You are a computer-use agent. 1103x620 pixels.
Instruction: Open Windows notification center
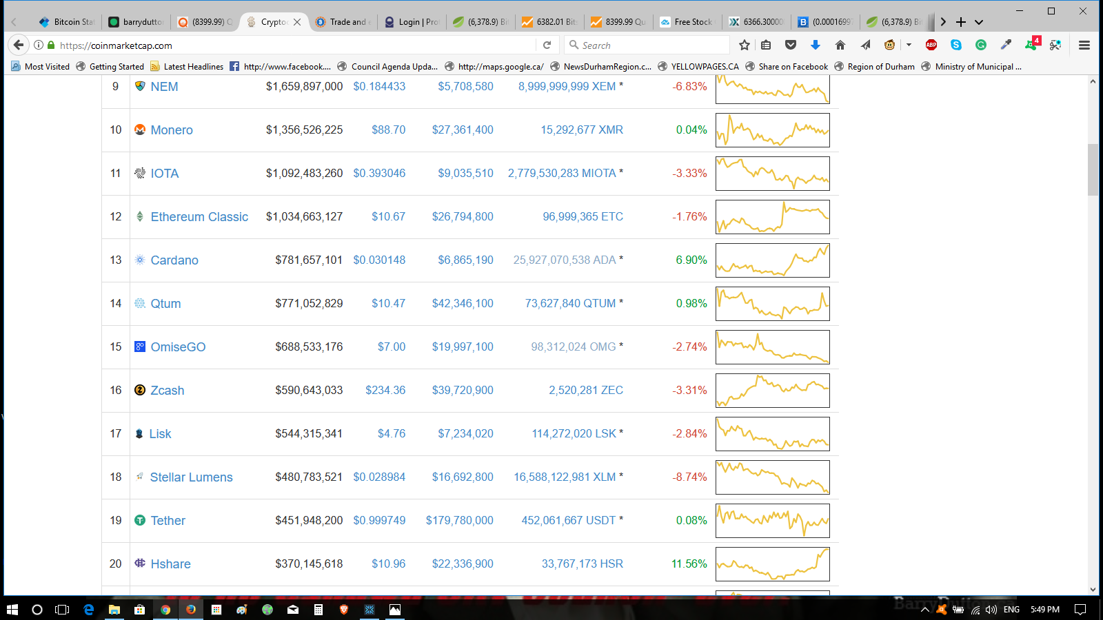point(1080,609)
